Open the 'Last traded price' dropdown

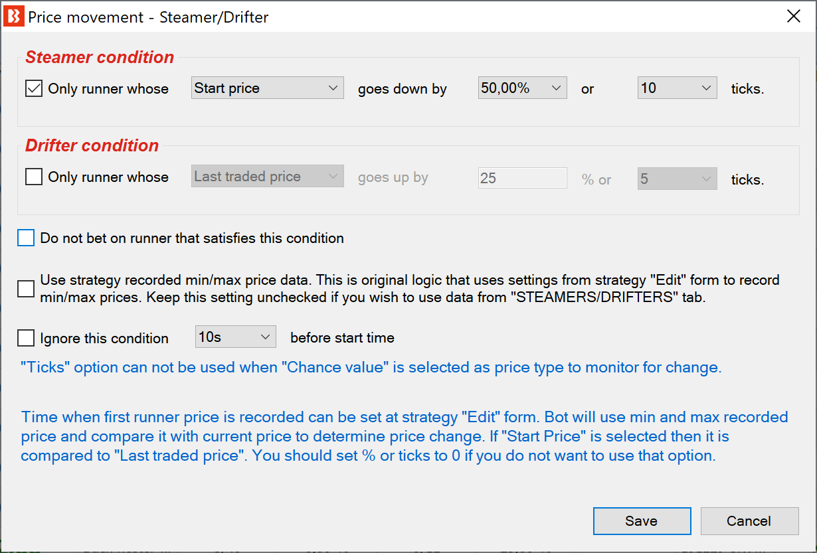pos(268,177)
